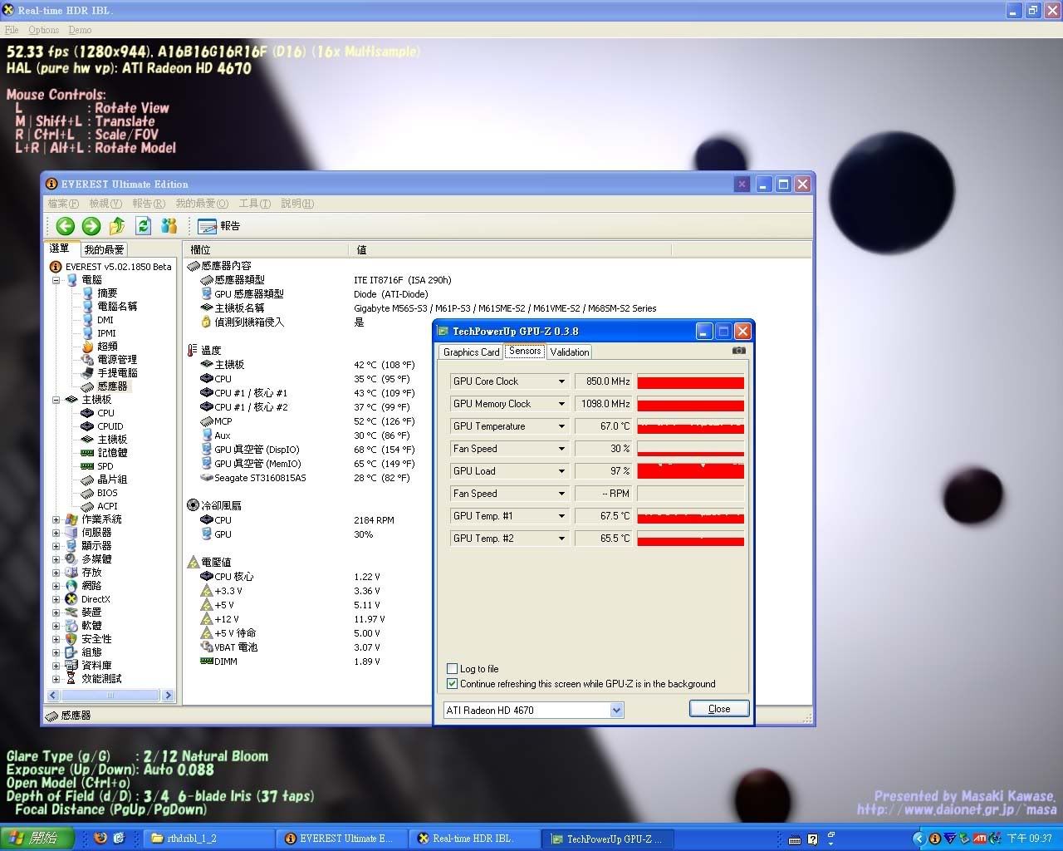
Task: Click the Internet Explorer quick launch icon
Action: click(x=119, y=838)
